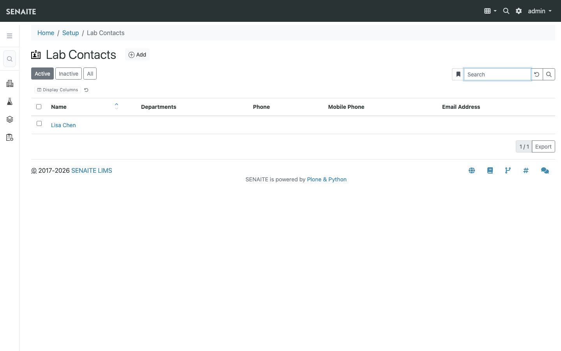Viewport: 561px width, 351px height.
Task: Open the Lisa Chen contact
Action: pyautogui.click(x=64, y=125)
